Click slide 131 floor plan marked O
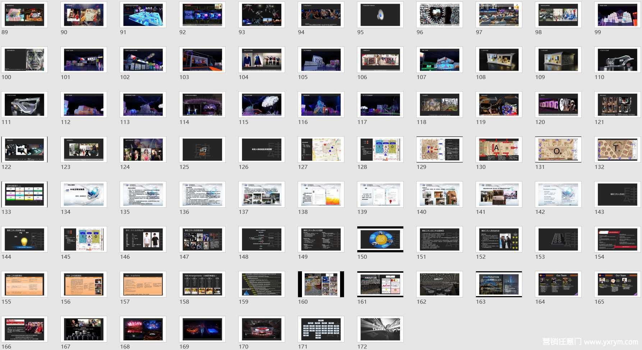The width and height of the screenshot is (642, 350). pyautogui.click(x=558, y=149)
